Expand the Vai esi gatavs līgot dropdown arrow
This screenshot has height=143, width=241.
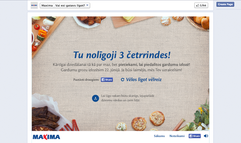[87, 5]
